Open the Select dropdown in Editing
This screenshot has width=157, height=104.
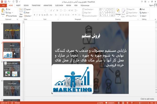click(143, 16)
